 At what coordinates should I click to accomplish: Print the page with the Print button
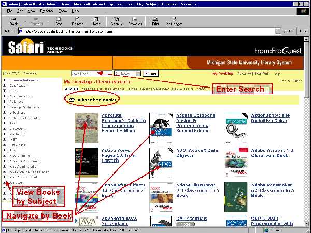(155, 21)
